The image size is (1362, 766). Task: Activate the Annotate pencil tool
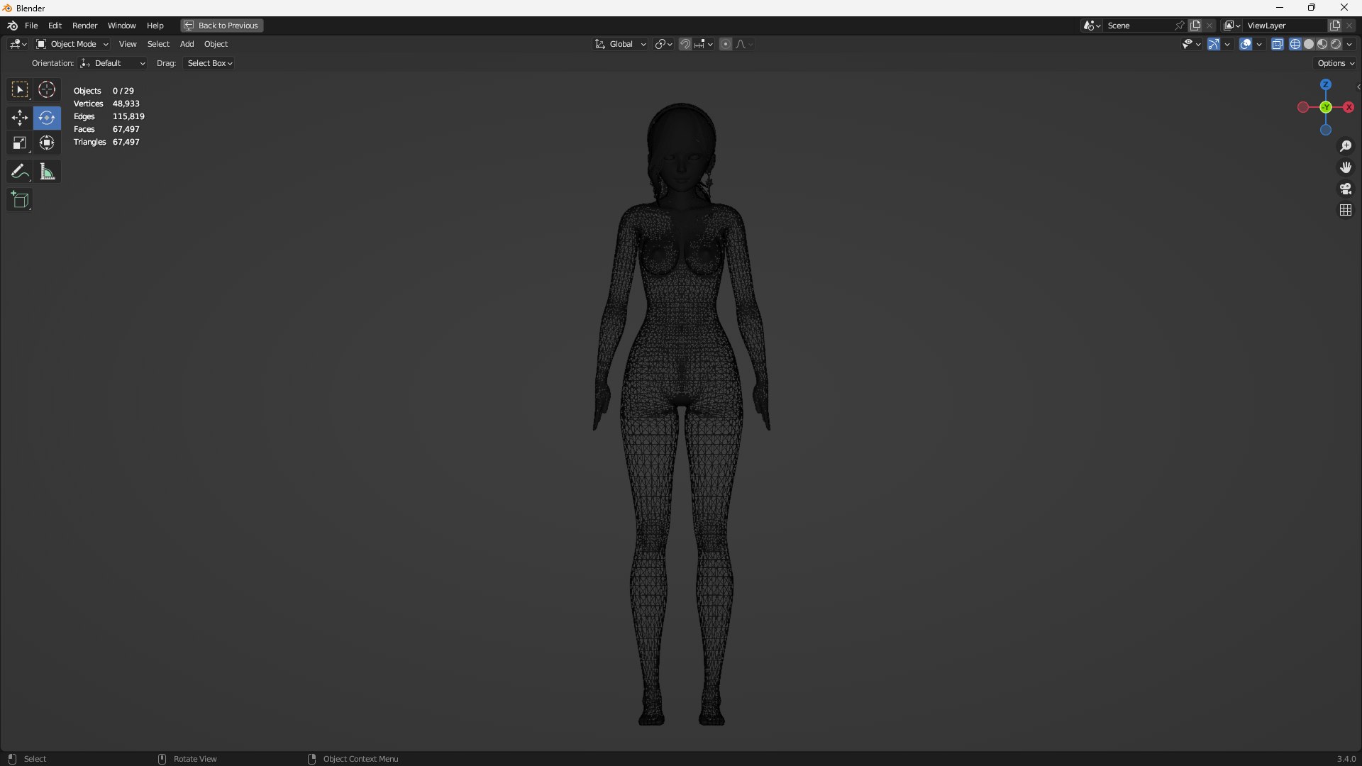pyautogui.click(x=19, y=172)
